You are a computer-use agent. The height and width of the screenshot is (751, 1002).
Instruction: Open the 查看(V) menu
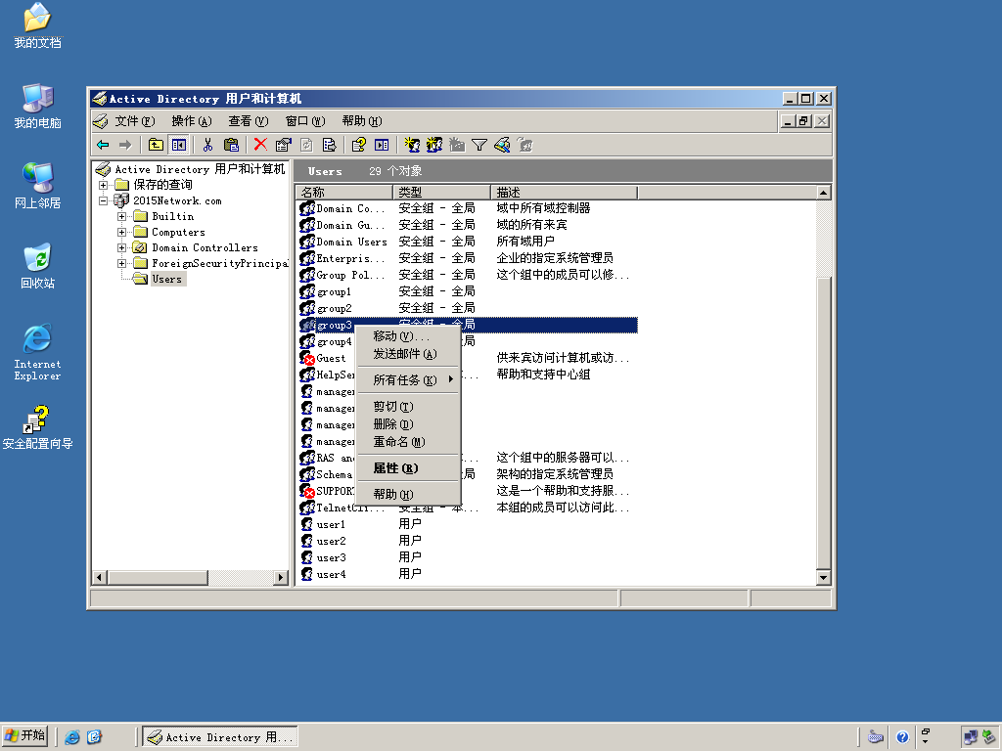click(x=248, y=120)
